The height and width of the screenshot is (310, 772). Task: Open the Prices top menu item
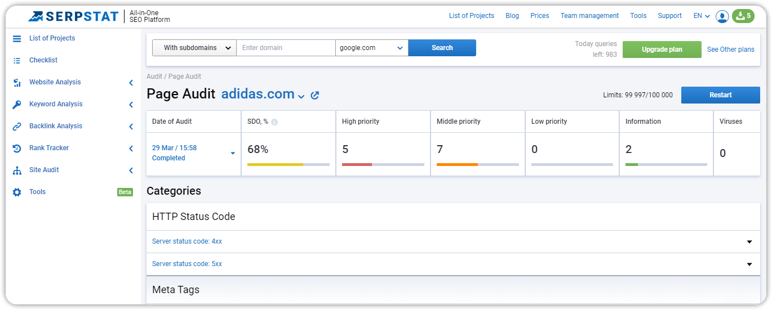click(540, 16)
